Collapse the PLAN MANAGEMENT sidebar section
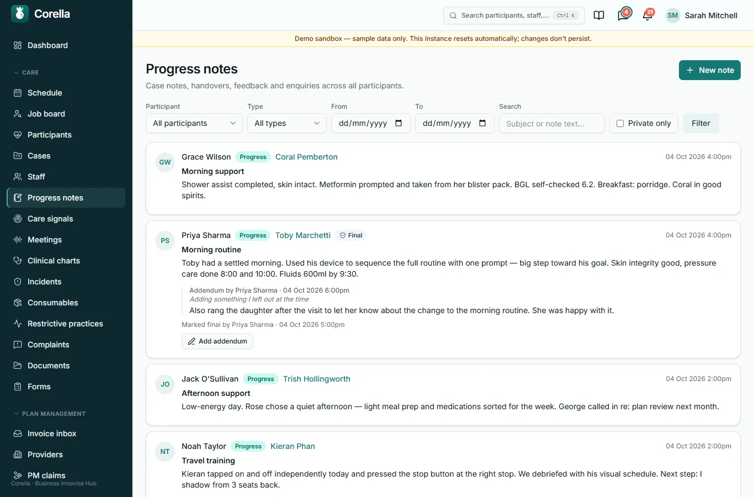Screen dimensions: 754x497 [x=50, y=414]
